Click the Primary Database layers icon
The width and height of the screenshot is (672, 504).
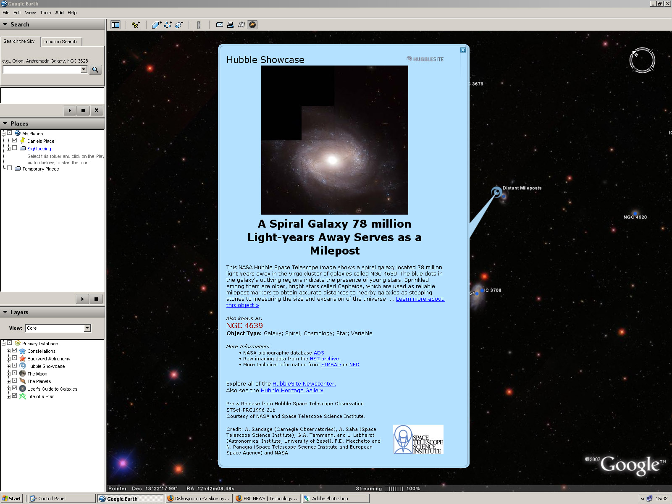18,343
